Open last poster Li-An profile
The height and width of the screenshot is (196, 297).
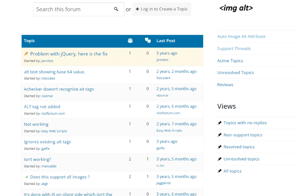160,165
